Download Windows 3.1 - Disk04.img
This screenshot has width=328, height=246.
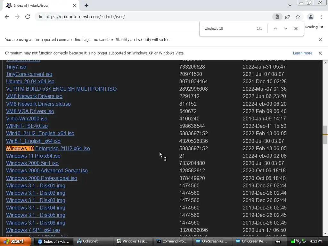point(36,208)
